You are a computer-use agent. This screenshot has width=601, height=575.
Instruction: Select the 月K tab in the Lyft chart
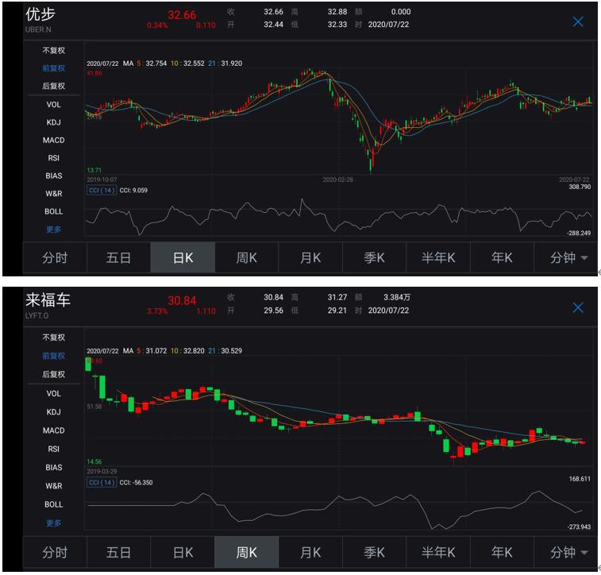310,552
